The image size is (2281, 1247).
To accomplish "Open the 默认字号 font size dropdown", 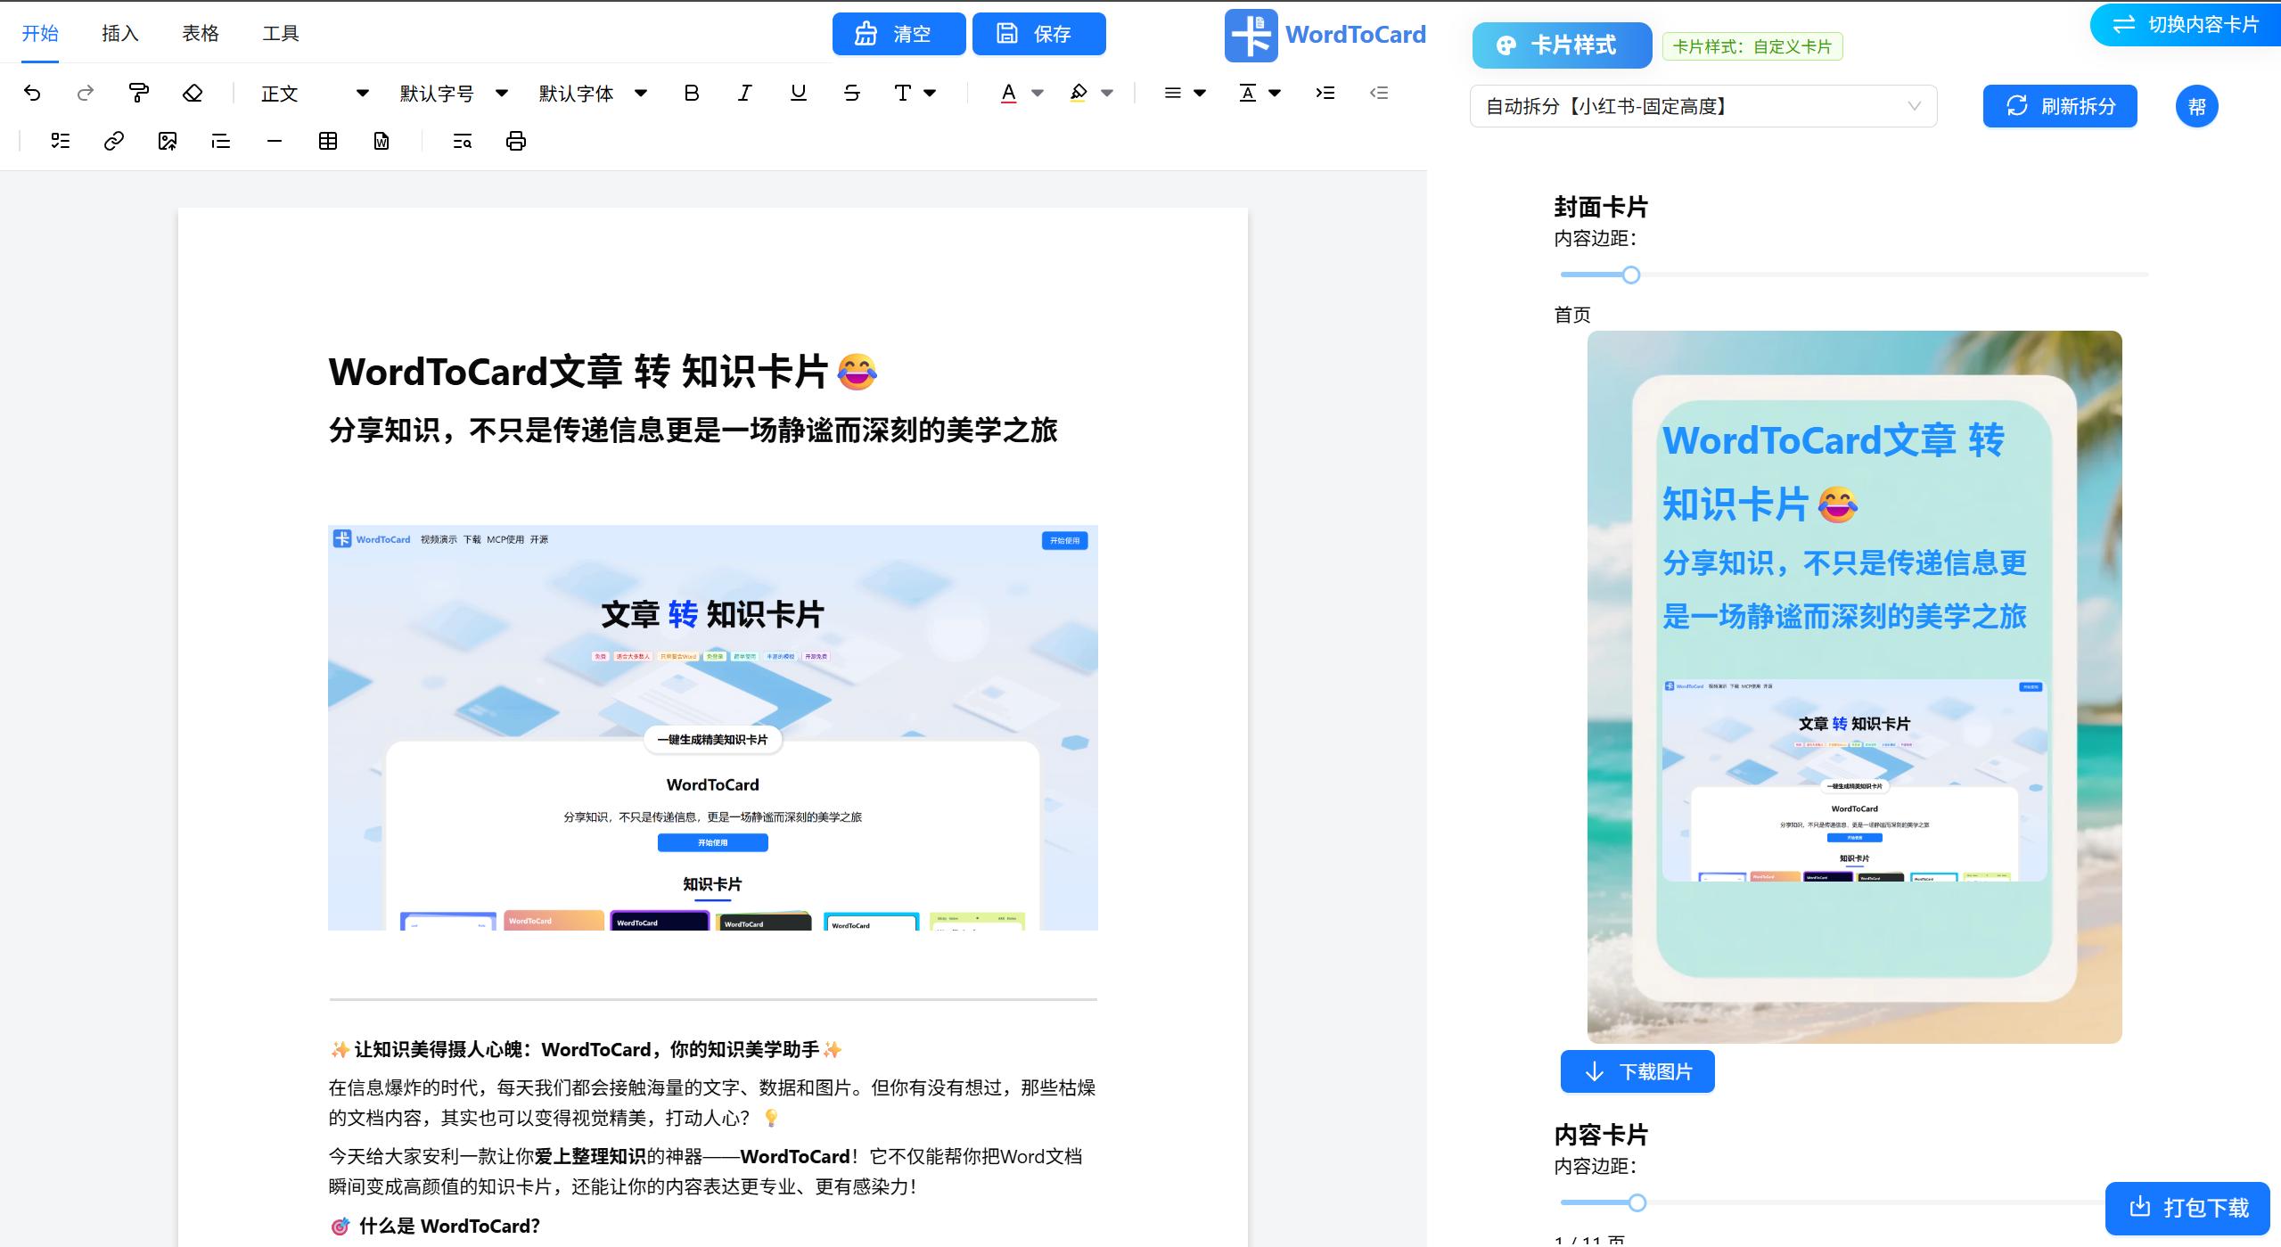I will (454, 93).
